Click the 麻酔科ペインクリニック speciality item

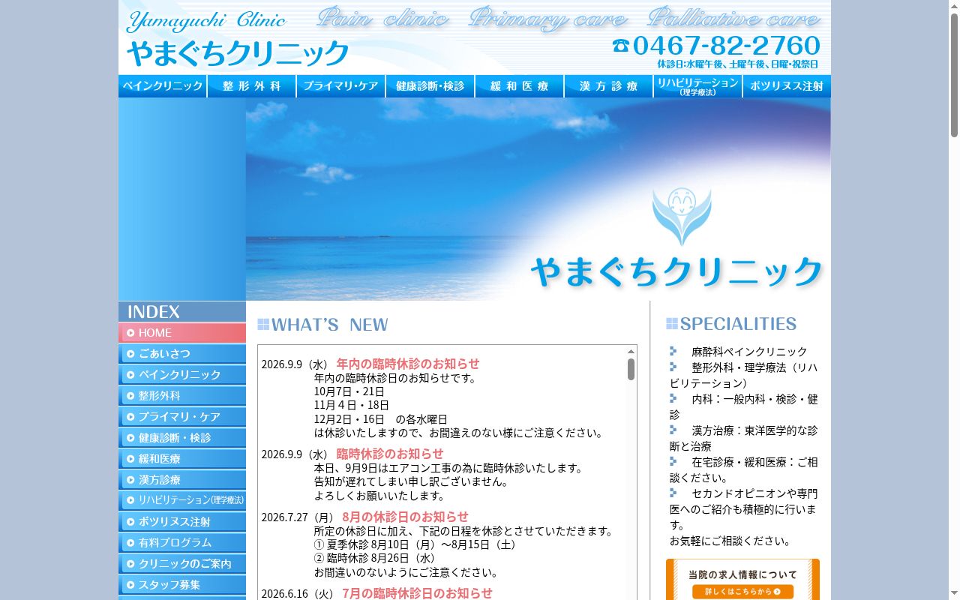coord(749,352)
